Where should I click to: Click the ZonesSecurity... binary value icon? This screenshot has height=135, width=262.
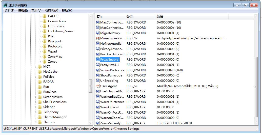(x=97, y=123)
